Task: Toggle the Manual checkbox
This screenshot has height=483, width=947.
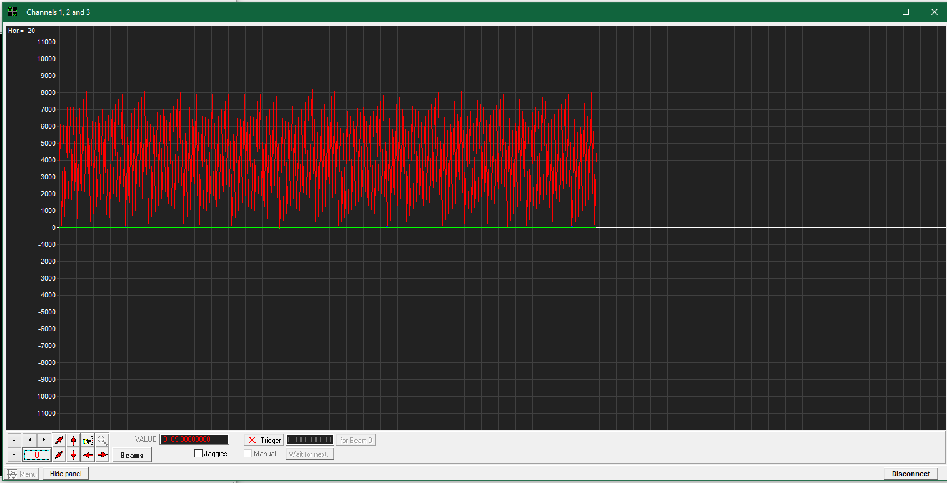Action: [x=248, y=454]
